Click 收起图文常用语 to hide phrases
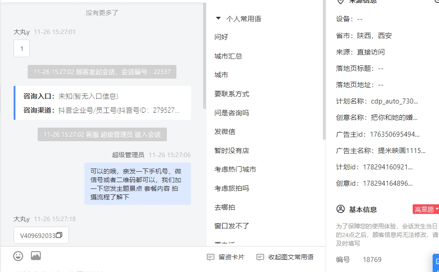439x272 pixels. point(285,257)
